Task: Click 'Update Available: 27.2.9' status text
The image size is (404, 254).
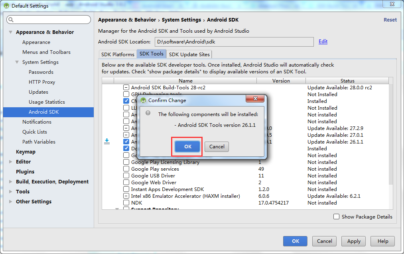Action: (335, 128)
